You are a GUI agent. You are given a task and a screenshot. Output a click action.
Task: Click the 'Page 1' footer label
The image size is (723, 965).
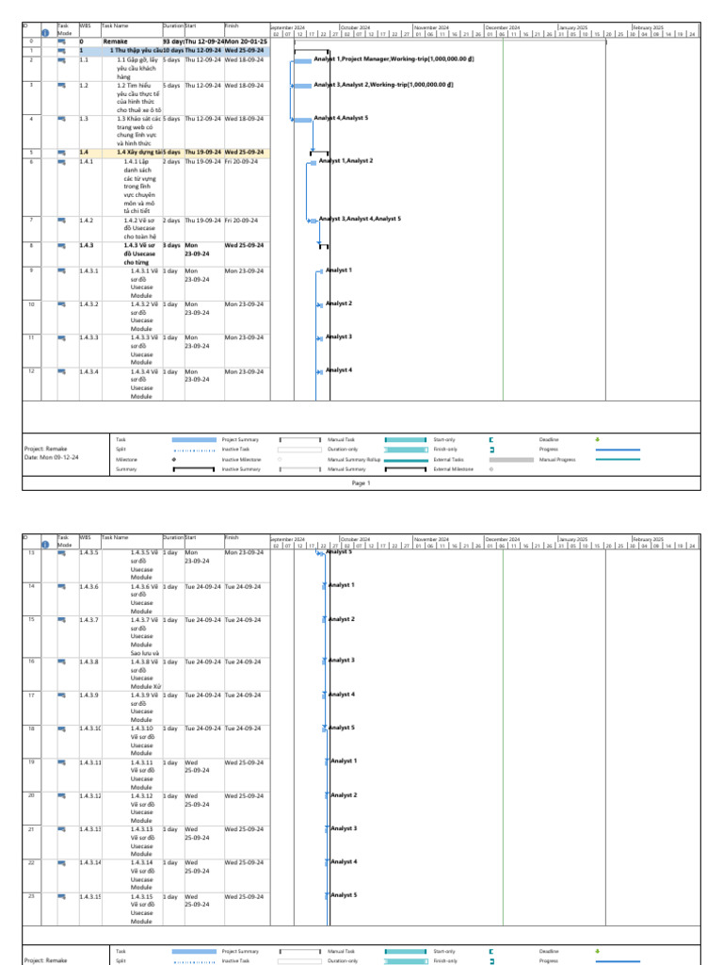tap(361, 483)
